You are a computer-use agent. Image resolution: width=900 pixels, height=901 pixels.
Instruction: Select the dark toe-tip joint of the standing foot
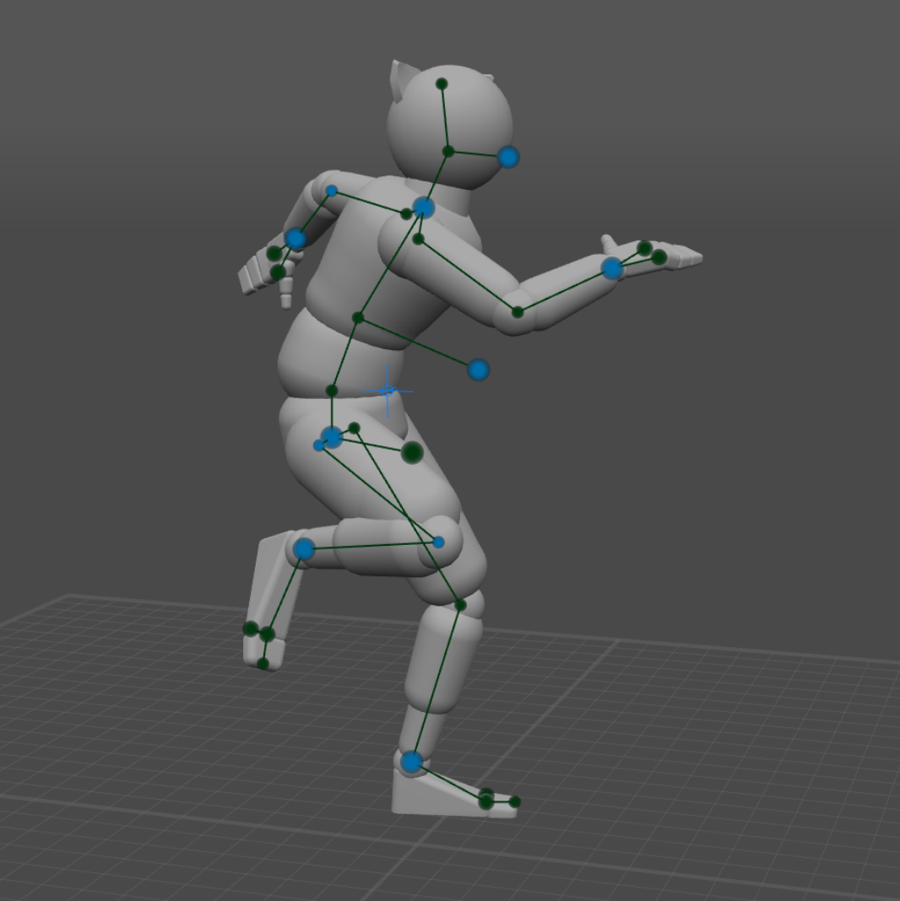[515, 801]
